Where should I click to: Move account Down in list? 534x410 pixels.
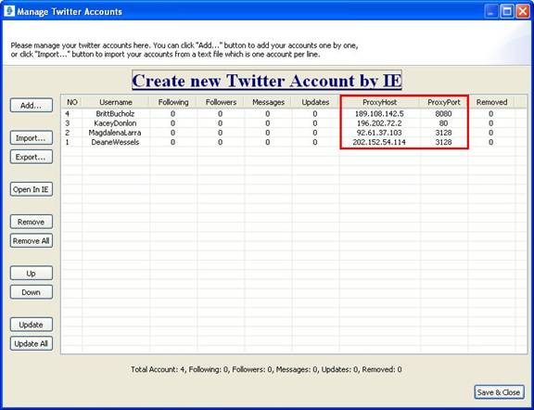[32, 292]
